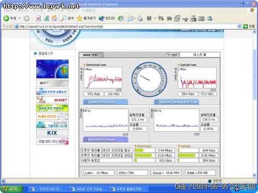
Task: Expand the Mail icon dropdown arrow
Action: [x=134, y=19]
